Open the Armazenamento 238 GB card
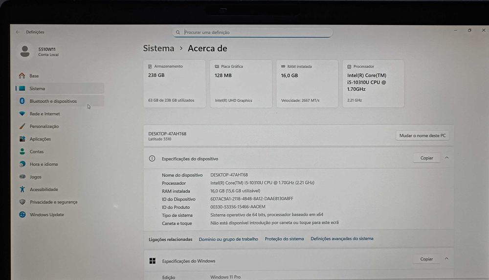The height and width of the screenshot is (280, 489). click(175, 84)
